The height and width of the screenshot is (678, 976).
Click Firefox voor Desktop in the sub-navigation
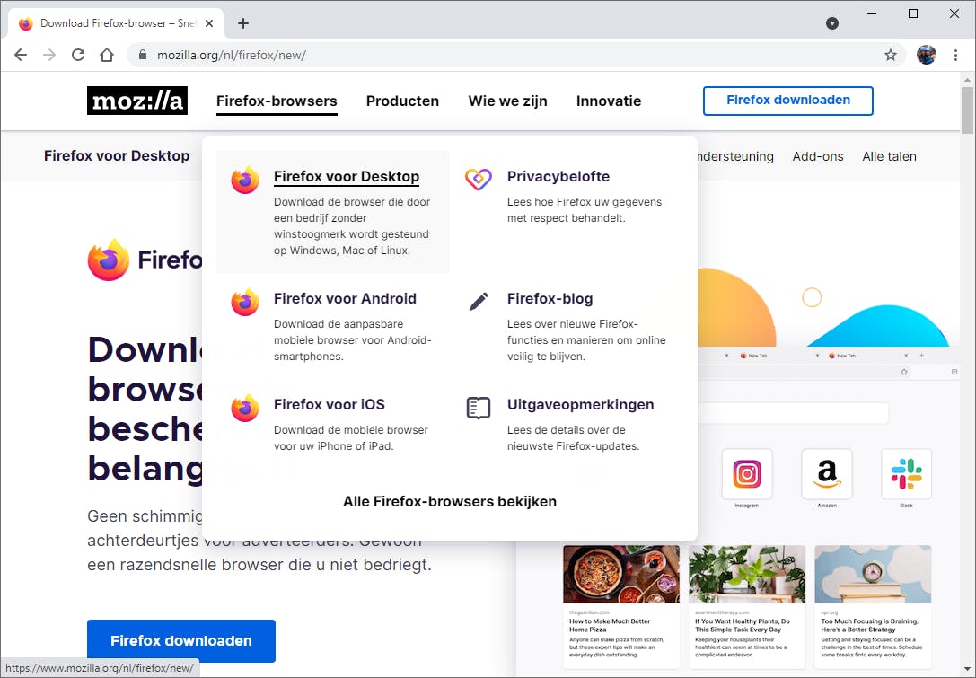[117, 155]
